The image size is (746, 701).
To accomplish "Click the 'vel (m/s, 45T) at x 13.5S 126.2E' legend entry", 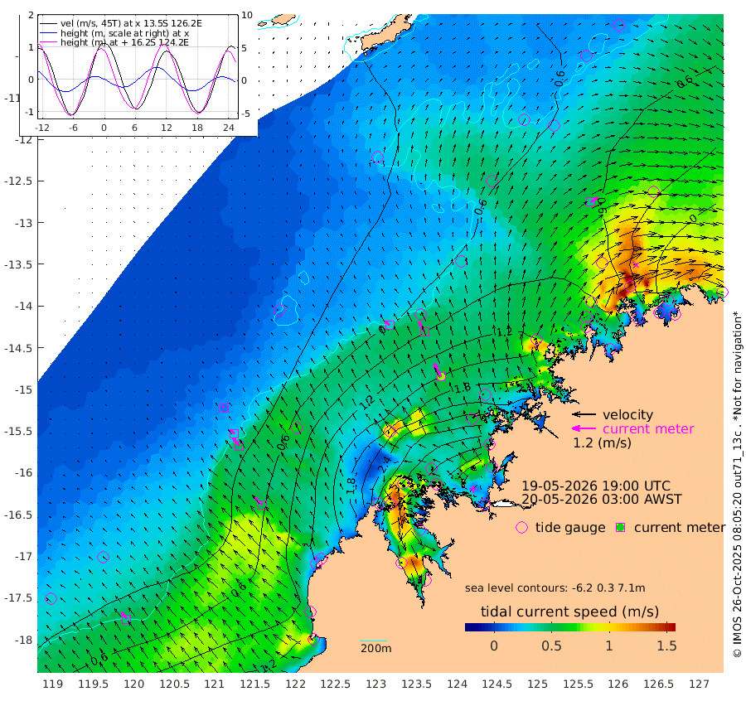I will (x=131, y=23).
